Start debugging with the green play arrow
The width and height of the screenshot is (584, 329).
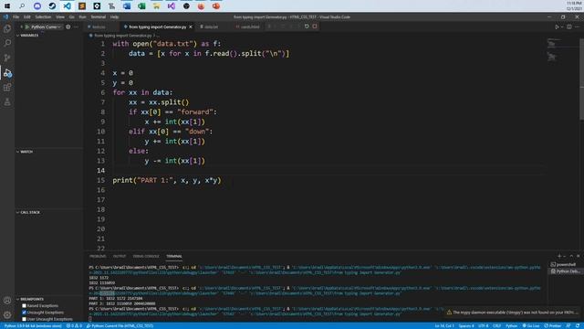pyautogui.click(x=26, y=27)
